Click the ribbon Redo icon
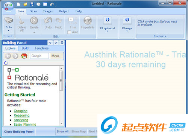Screen dimensions: 188x138 click(59, 21)
